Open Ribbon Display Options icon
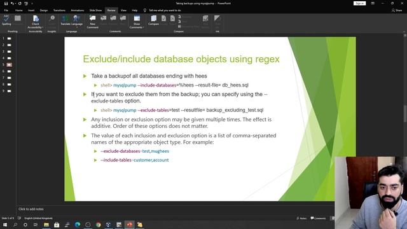Viewport: 407px width, 229px height. (x=373, y=3)
